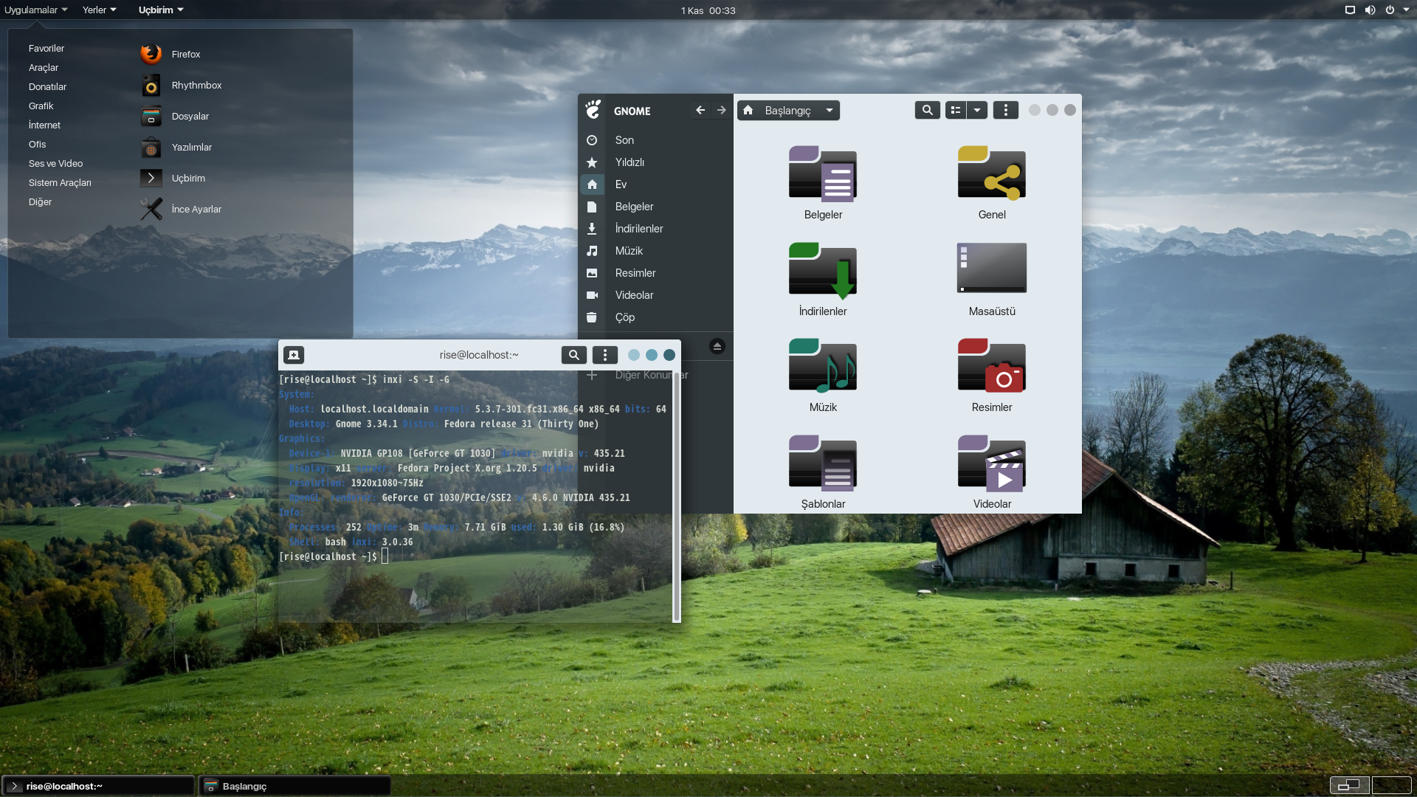
Task: Open the Uçbirim app menu in top bar
Action: click(x=160, y=10)
